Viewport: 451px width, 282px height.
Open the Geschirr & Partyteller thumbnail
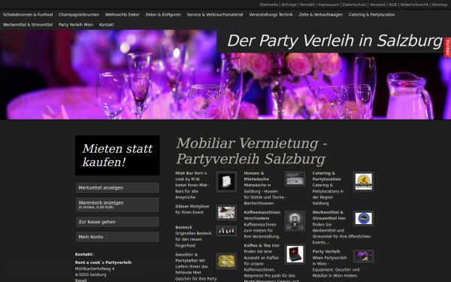(x=226, y=261)
